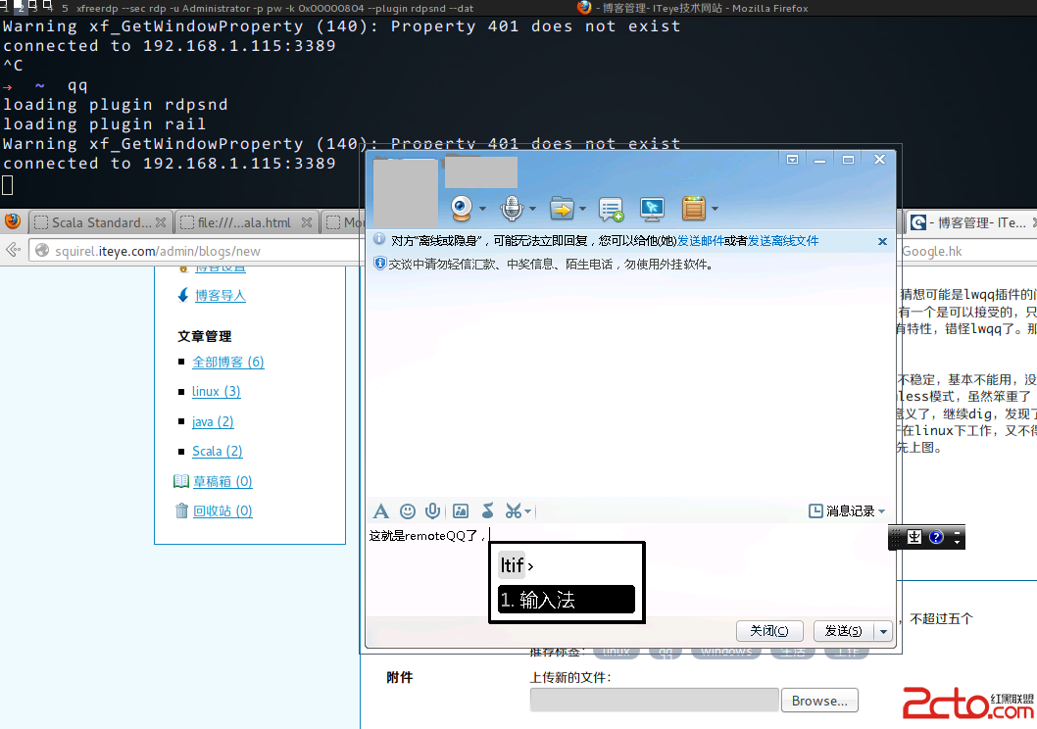Open the 博客导入 link

(x=221, y=296)
